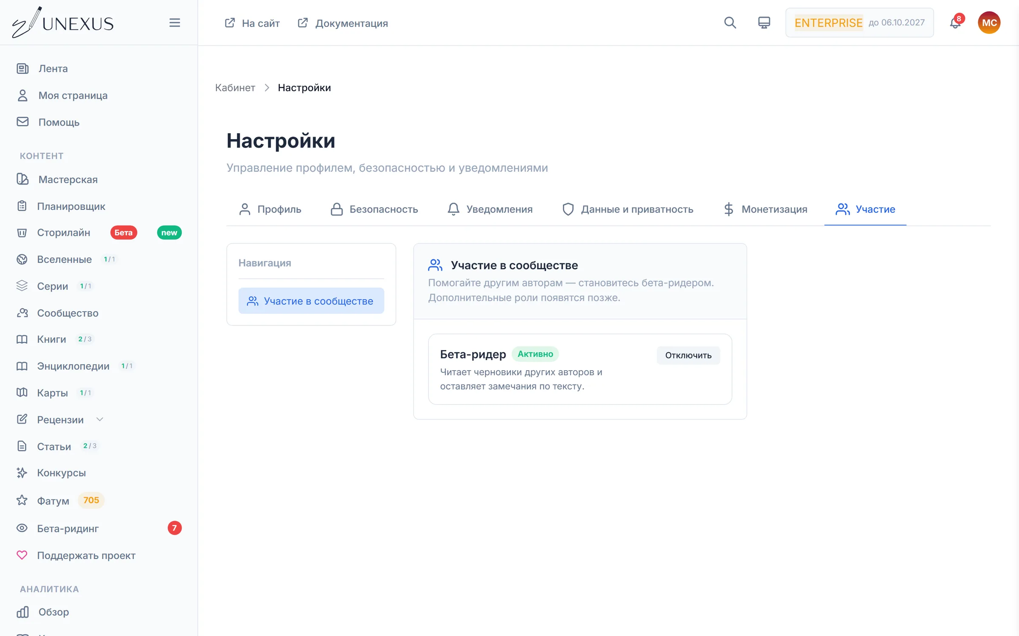The height and width of the screenshot is (636, 1019).
Task: Select Участие в сообществе navigation item
Action: pyautogui.click(x=311, y=301)
